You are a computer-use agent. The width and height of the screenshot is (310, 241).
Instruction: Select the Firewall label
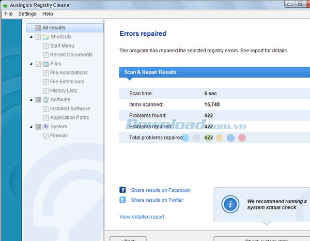(59, 135)
